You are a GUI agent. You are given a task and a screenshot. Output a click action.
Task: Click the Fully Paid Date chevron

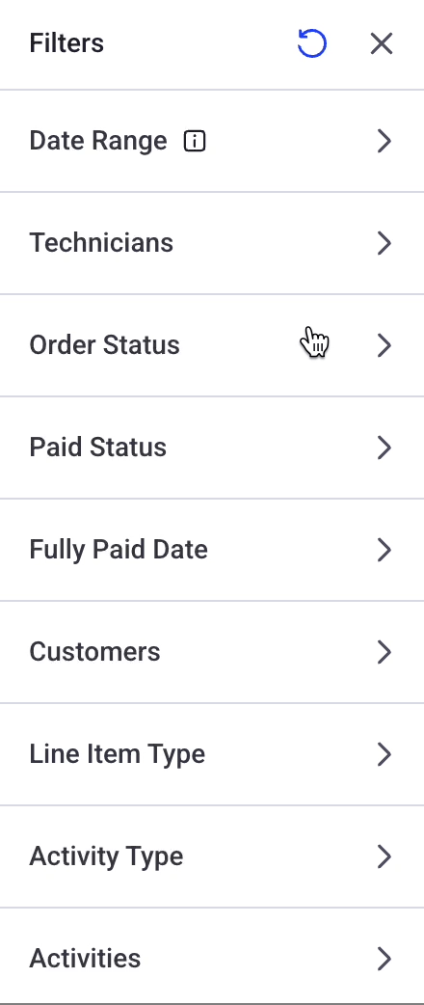(384, 550)
